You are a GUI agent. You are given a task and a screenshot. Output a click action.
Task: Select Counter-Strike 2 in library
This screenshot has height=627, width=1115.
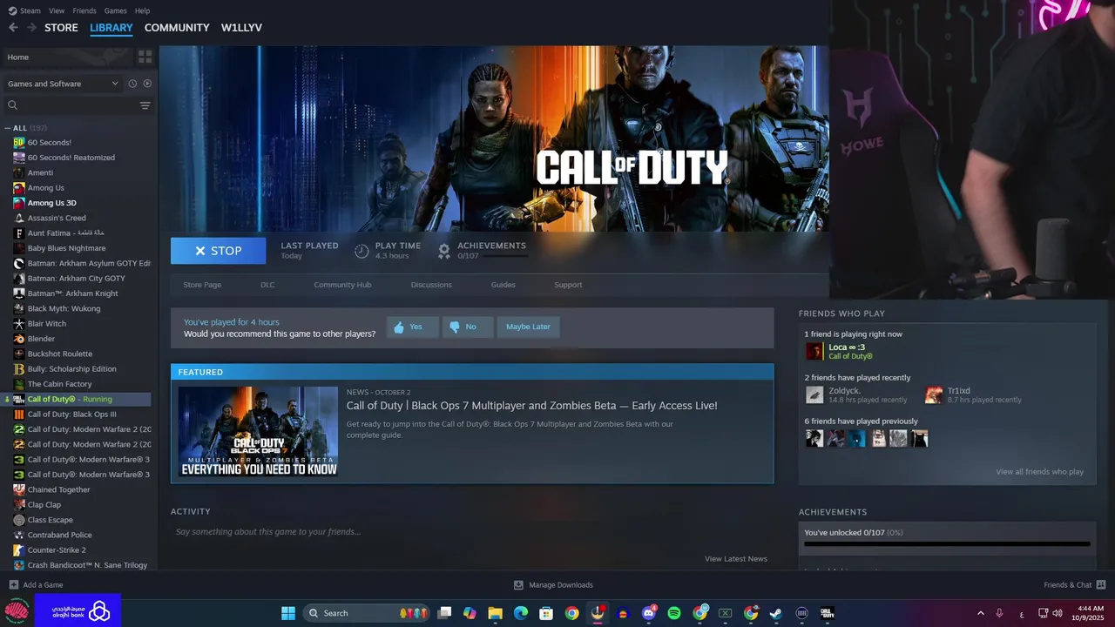click(57, 550)
